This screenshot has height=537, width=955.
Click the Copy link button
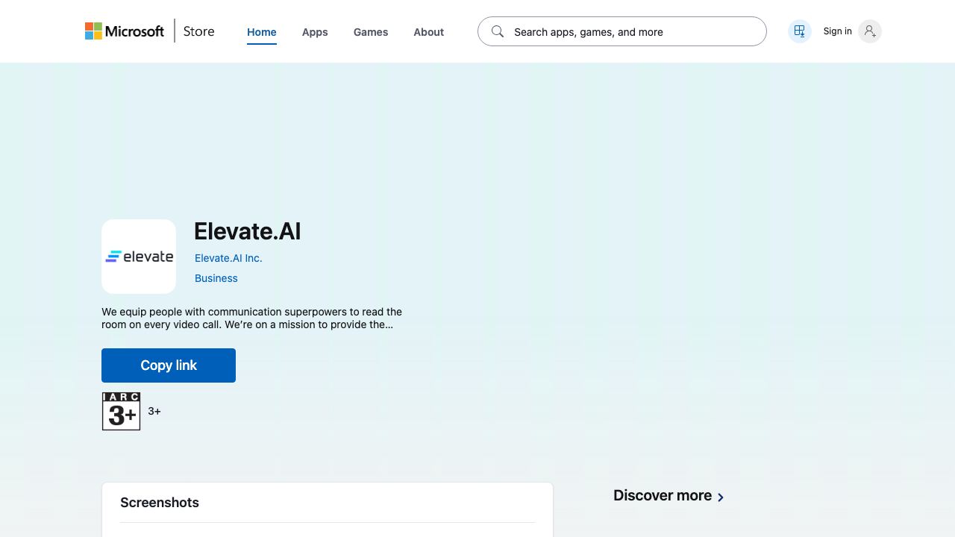169,365
